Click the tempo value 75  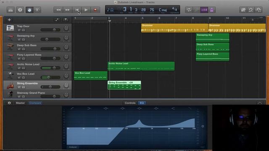(x=152, y=10)
